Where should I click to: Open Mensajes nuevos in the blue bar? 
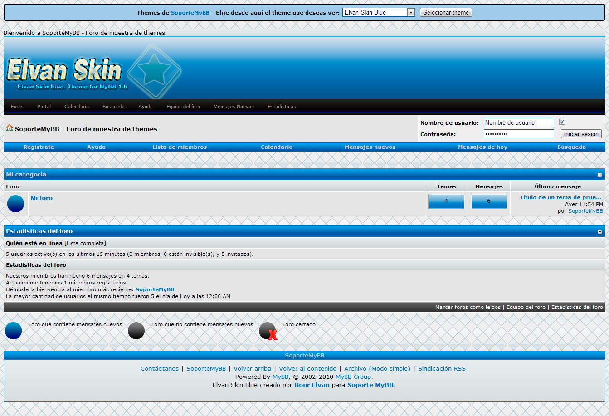click(370, 147)
